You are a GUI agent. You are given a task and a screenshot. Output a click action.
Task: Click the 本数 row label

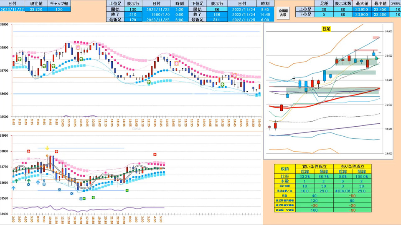tap(284, 181)
